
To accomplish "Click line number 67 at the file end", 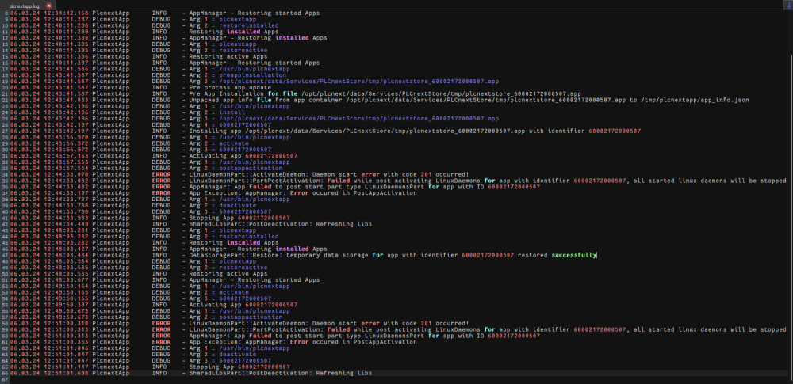I will tap(5, 378).
